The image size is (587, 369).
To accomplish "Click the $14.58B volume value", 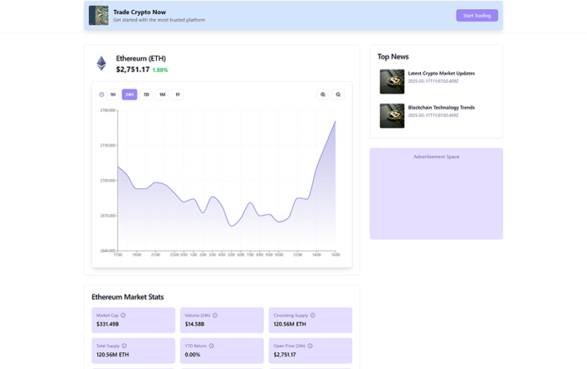I will pos(195,324).
